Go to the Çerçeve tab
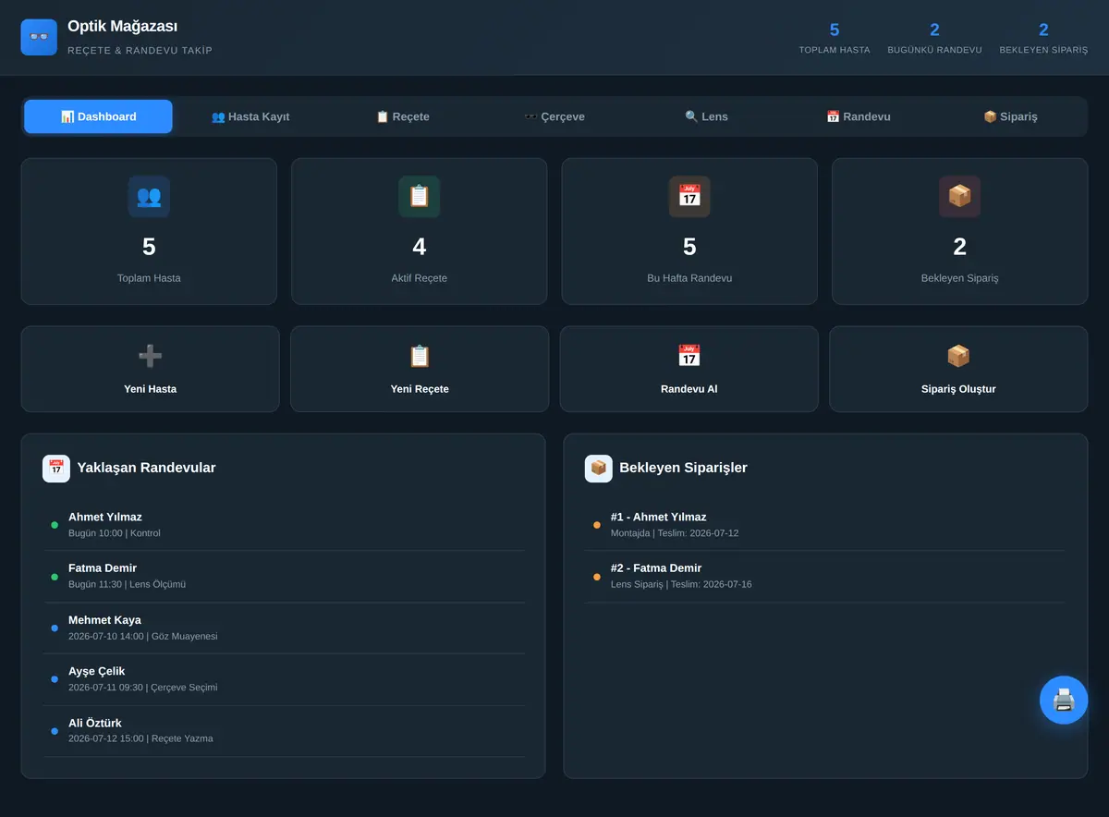Screen dimensions: 1109x817 click(x=554, y=116)
